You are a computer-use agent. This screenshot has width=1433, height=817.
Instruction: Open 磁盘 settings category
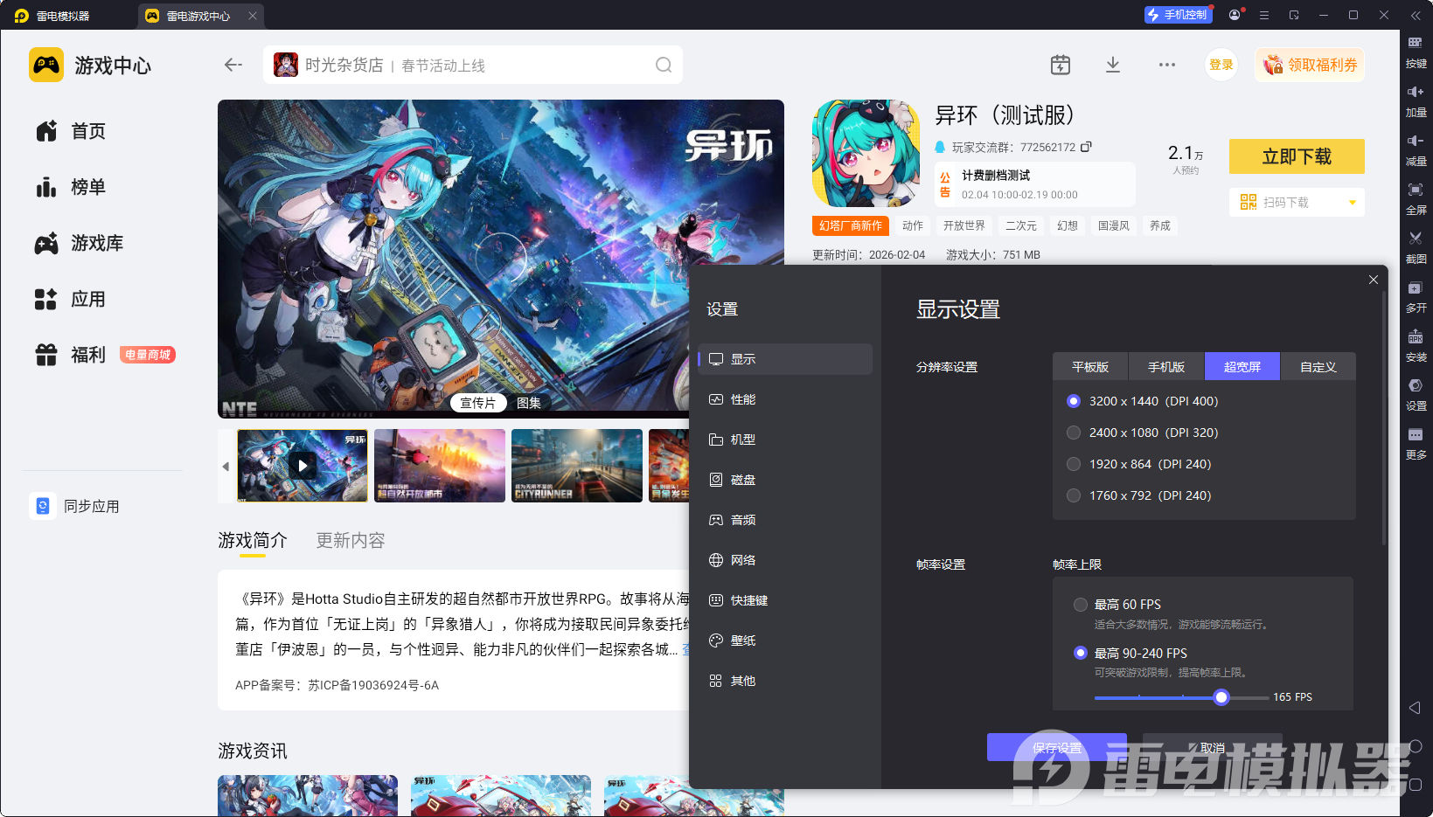(x=785, y=480)
